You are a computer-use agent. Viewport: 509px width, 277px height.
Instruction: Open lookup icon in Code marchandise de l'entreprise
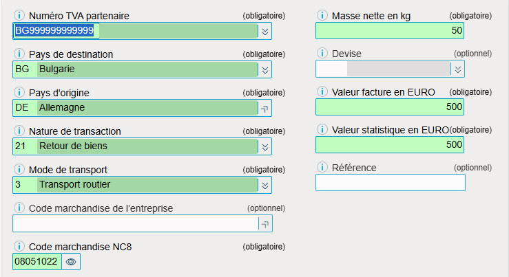pyautogui.click(x=265, y=224)
